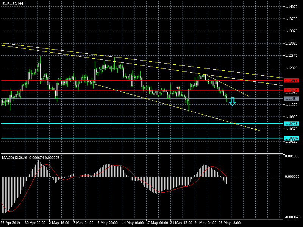Click the 0.000000 MACD scale value
The height and width of the screenshot is (227, 303).
click(292, 177)
